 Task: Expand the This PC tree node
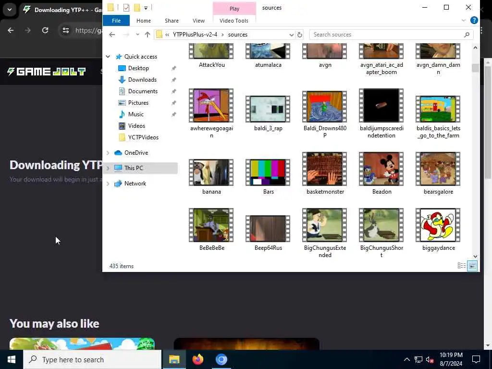108,168
